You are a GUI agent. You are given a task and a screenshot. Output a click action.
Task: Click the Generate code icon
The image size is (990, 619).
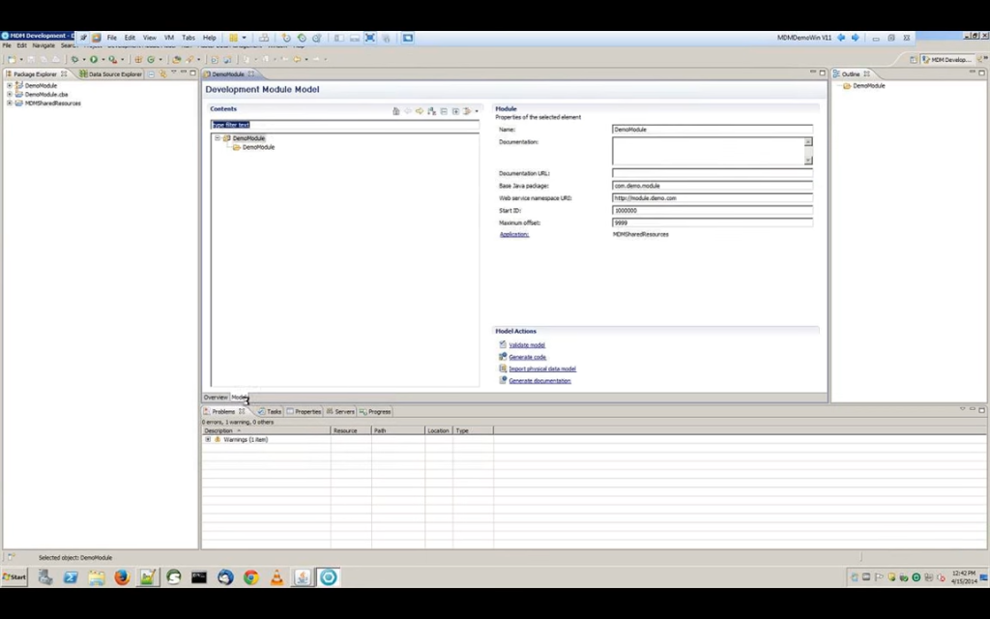[501, 356]
